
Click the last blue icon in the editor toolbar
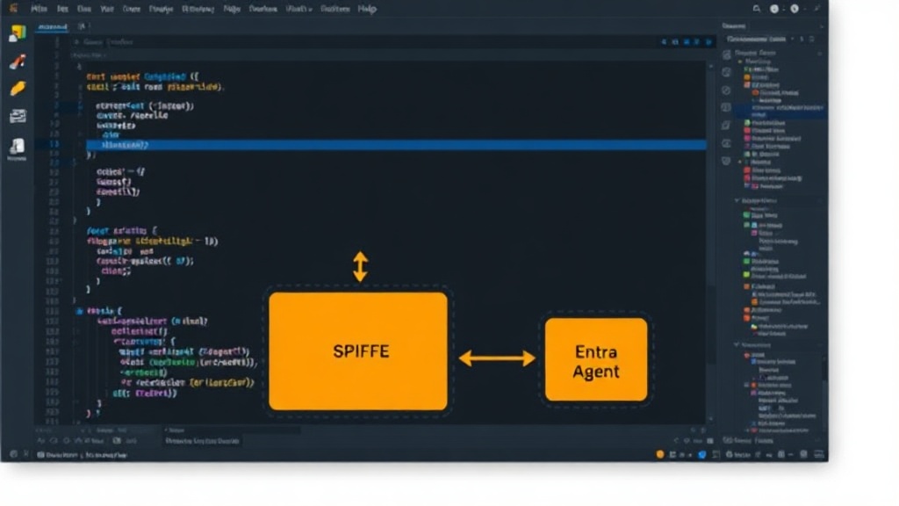pos(708,42)
